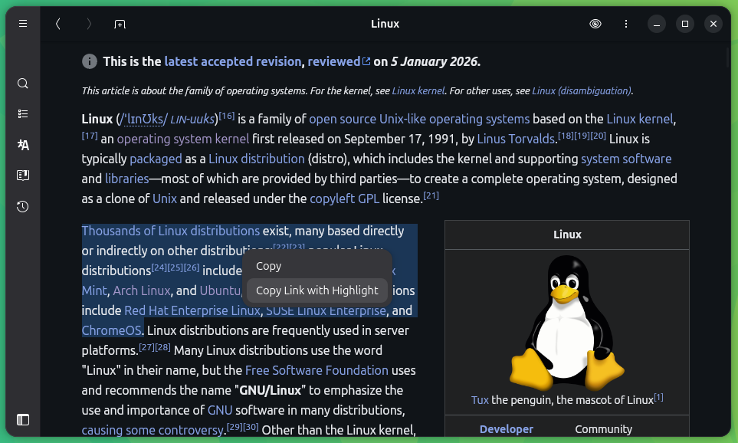The height and width of the screenshot is (443, 738).
Task: Follow the 'latest accepted revision' link
Action: [233, 61]
